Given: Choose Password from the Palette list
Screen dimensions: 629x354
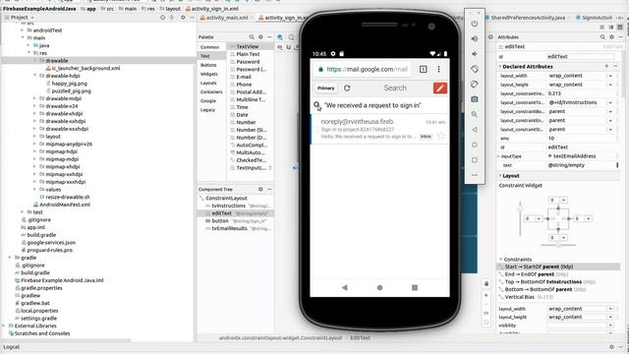Looking at the screenshot, I should click(248, 62).
